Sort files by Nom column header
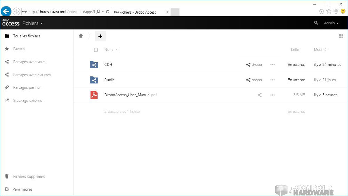This screenshot has width=348, height=196. tap(109, 50)
